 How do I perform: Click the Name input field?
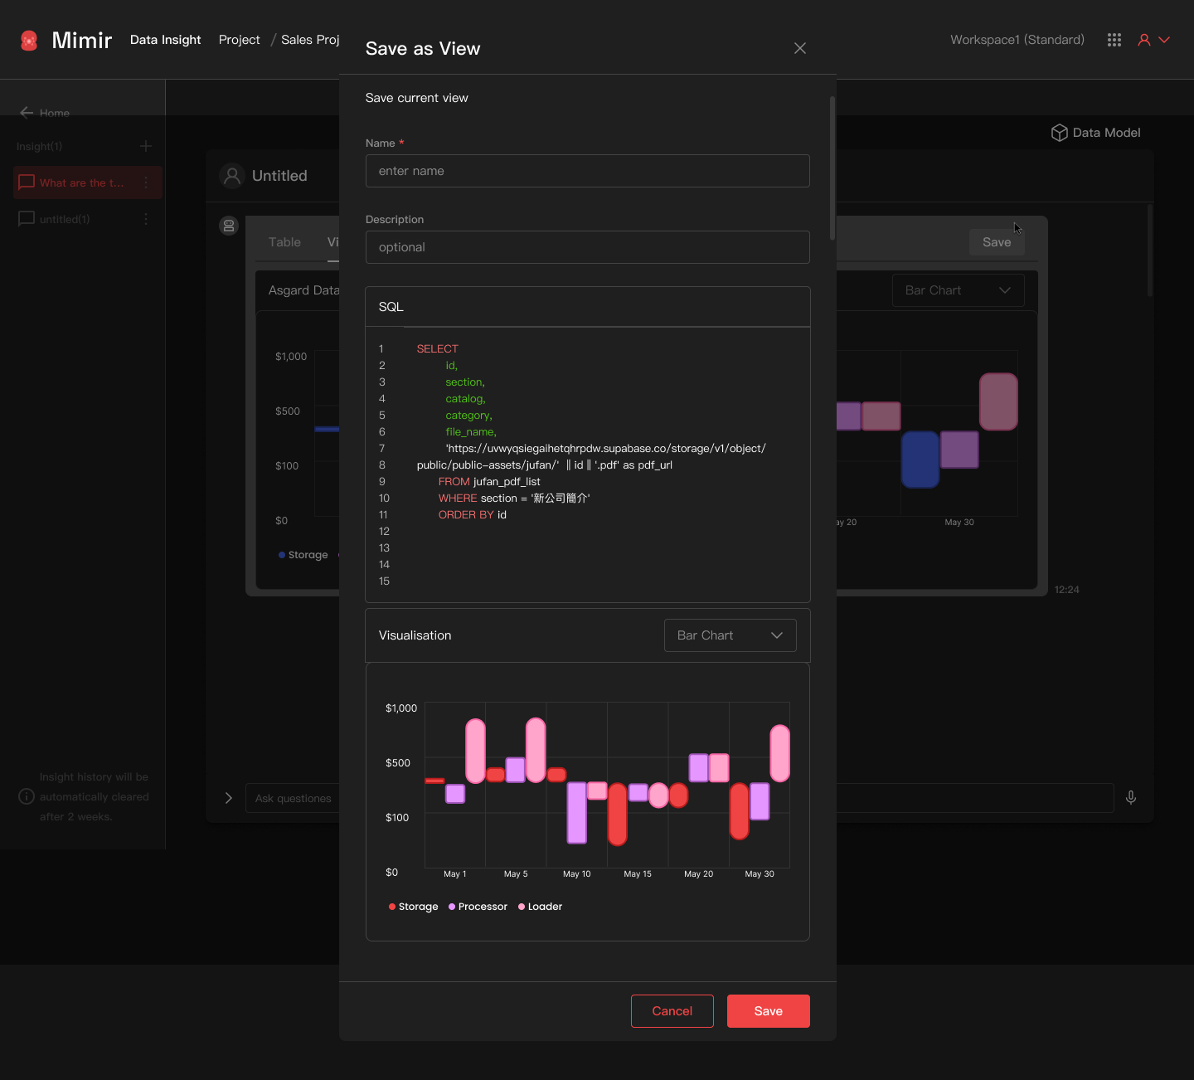pos(587,171)
